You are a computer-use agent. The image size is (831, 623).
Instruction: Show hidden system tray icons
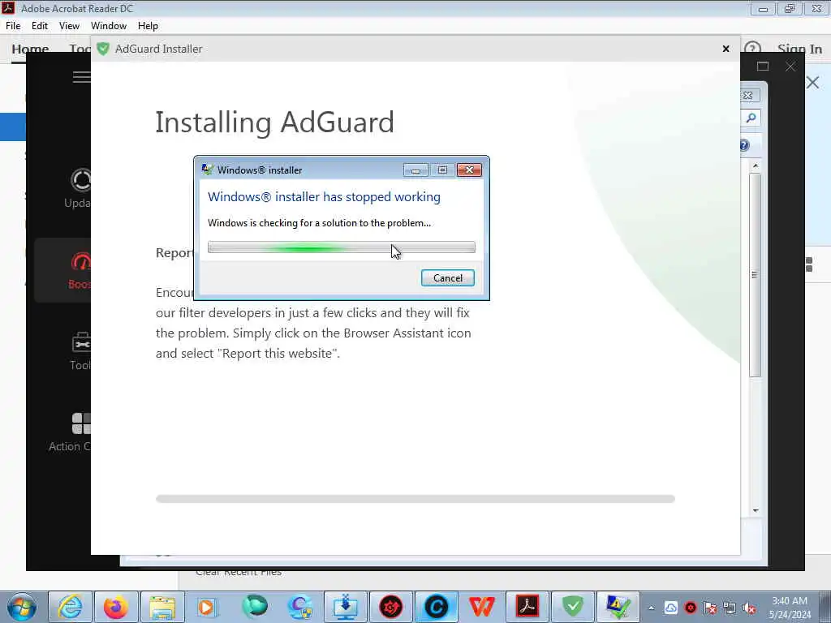coord(652,608)
